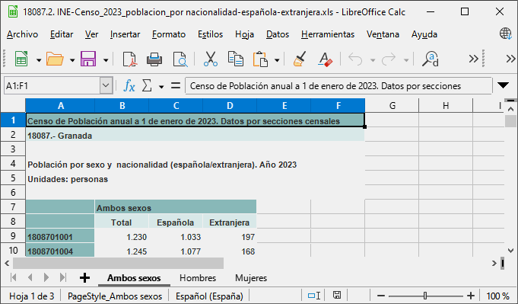Open Find and Replace icon
The image size is (518, 304).
(430, 59)
